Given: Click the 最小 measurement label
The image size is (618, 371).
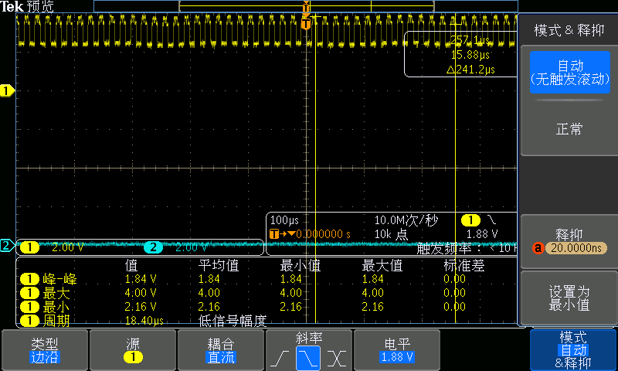Looking at the screenshot, I should [56, 307].
